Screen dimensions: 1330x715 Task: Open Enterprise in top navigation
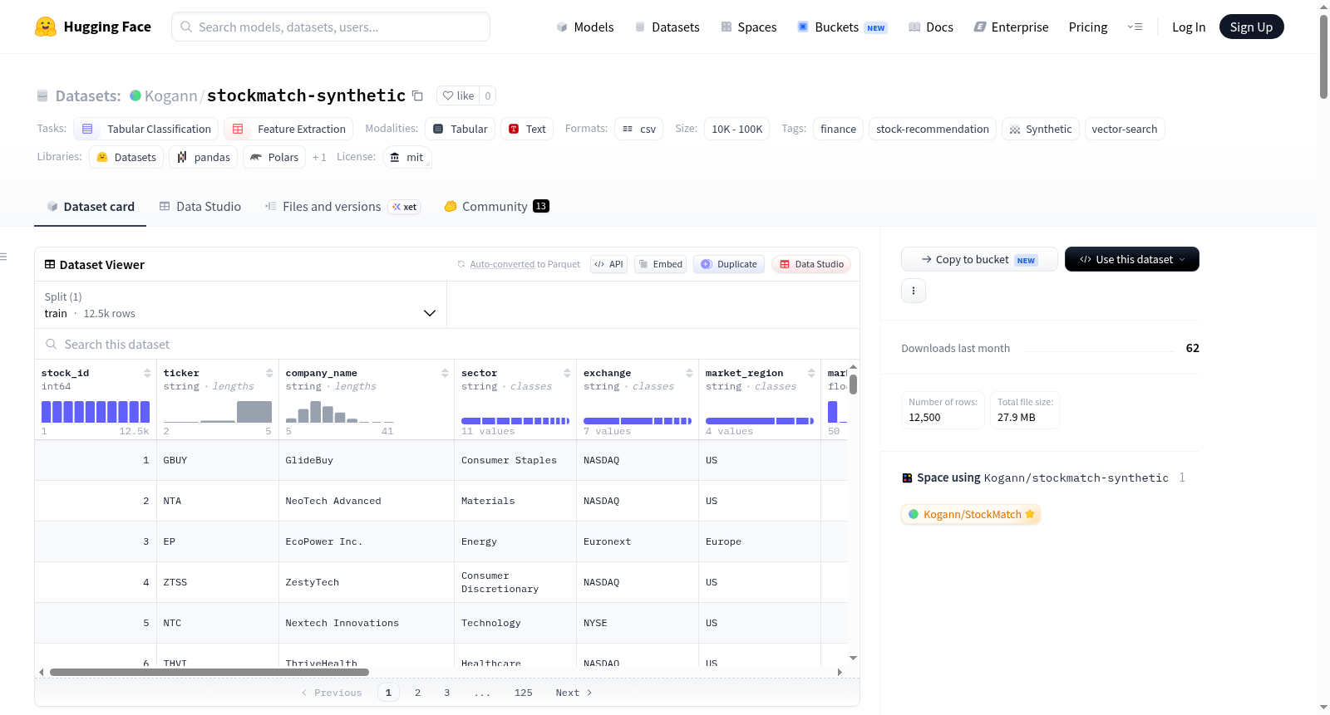click(1011, 27)
